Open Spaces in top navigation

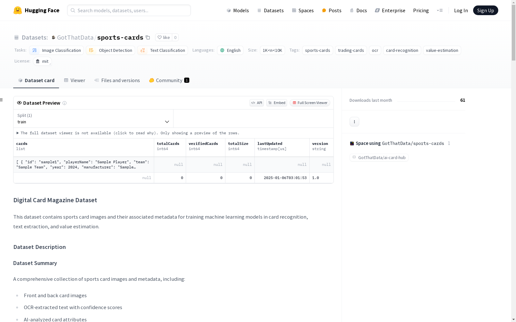[303, 10]
